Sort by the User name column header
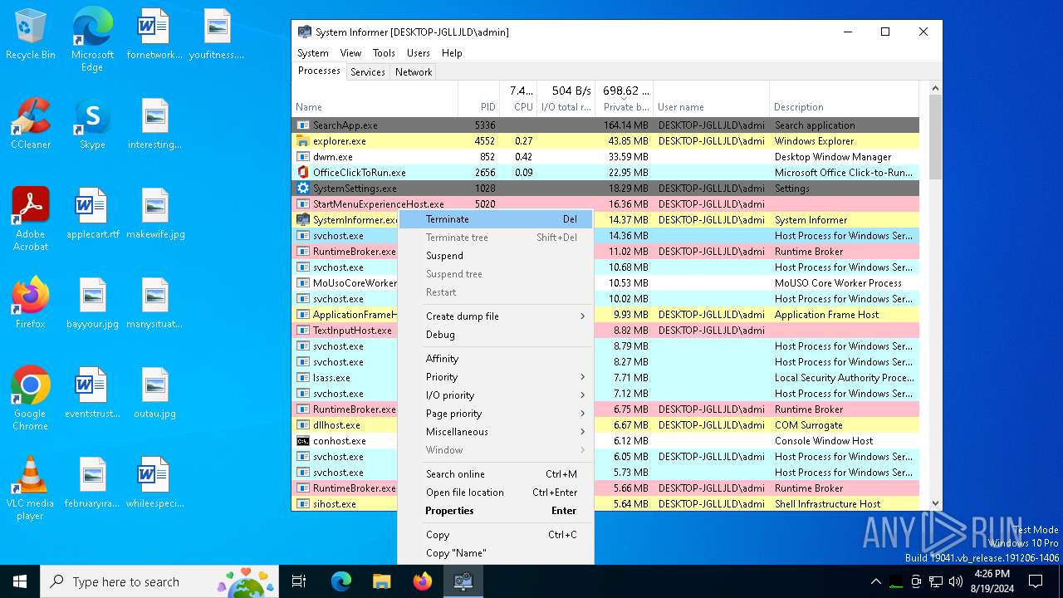1063x598 pixels. [x=712, y=99]
